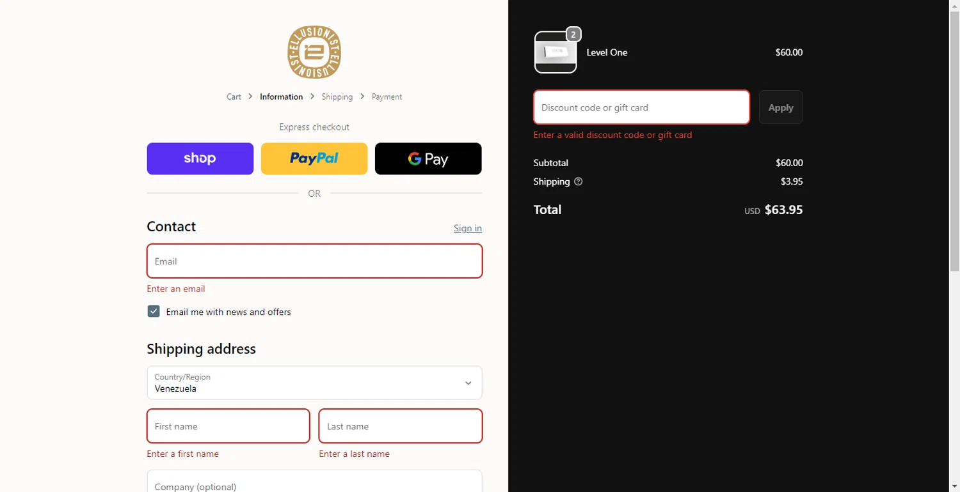Click the Shipping cost $3.95
960x492 pixels.
coord(792,181)
